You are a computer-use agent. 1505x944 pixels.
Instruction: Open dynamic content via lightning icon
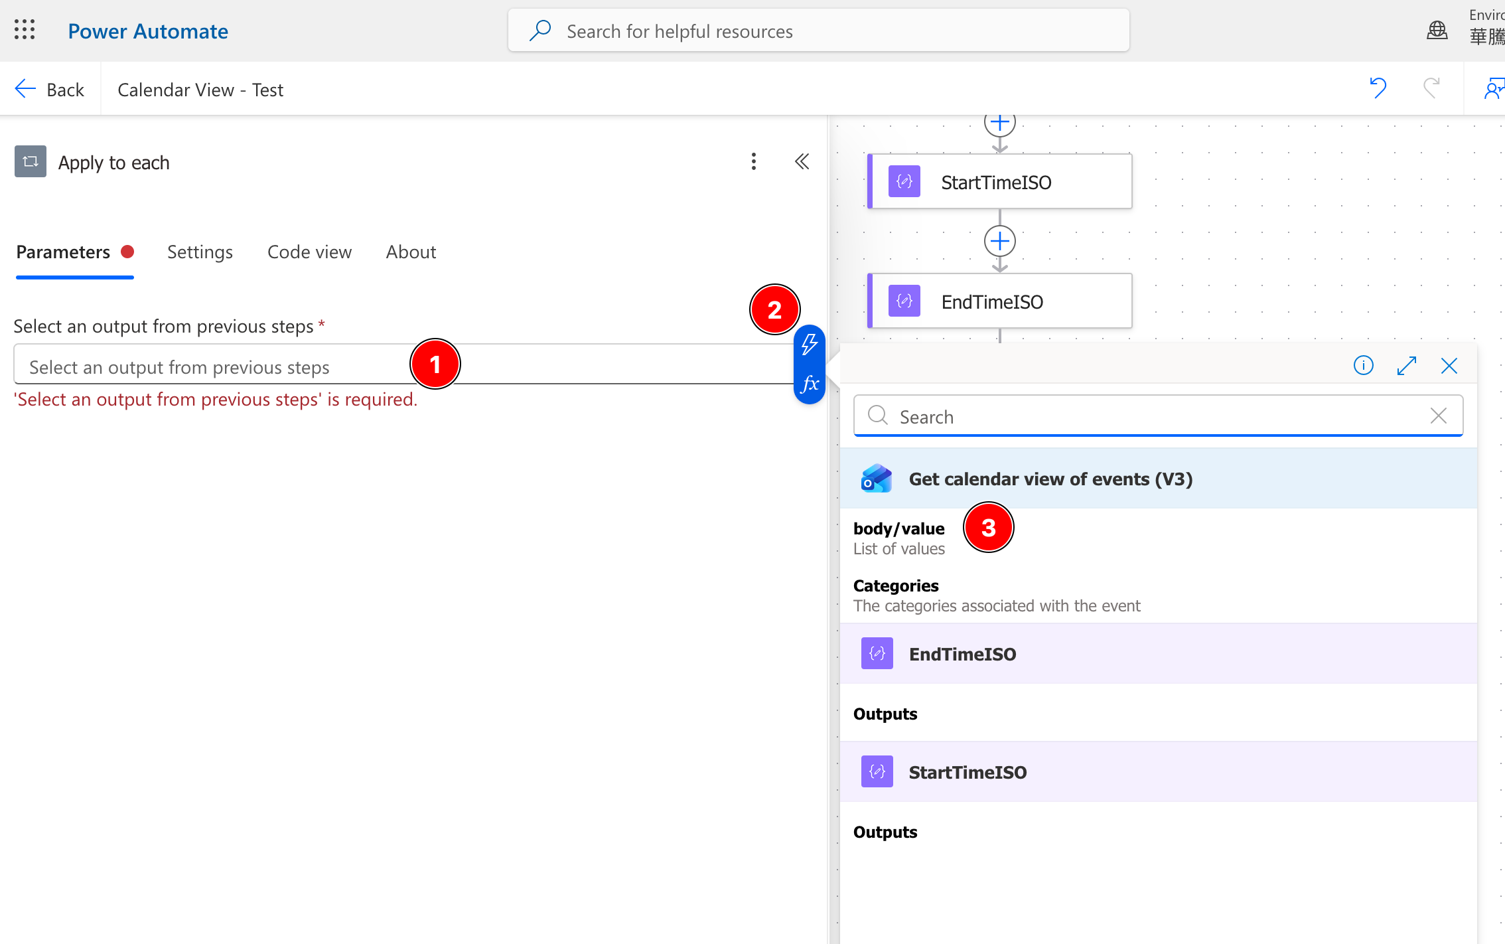click(810, 345)
